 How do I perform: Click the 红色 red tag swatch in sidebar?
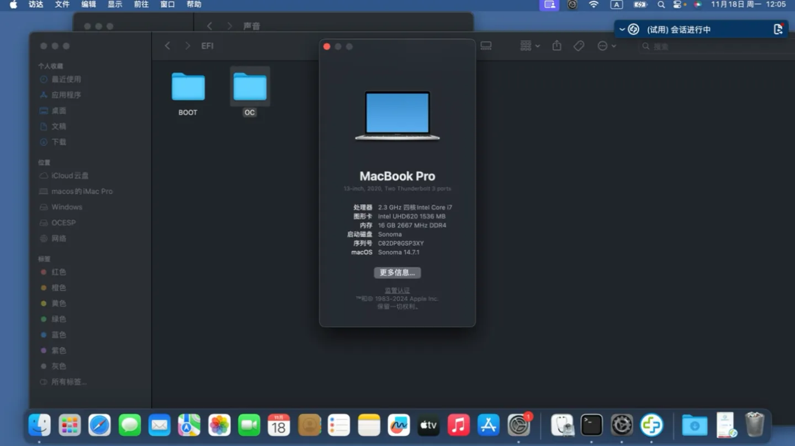(x=43, y=272)
